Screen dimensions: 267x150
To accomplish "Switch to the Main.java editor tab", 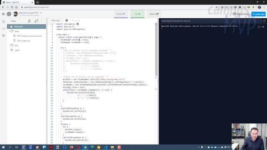I will (56, 20).
